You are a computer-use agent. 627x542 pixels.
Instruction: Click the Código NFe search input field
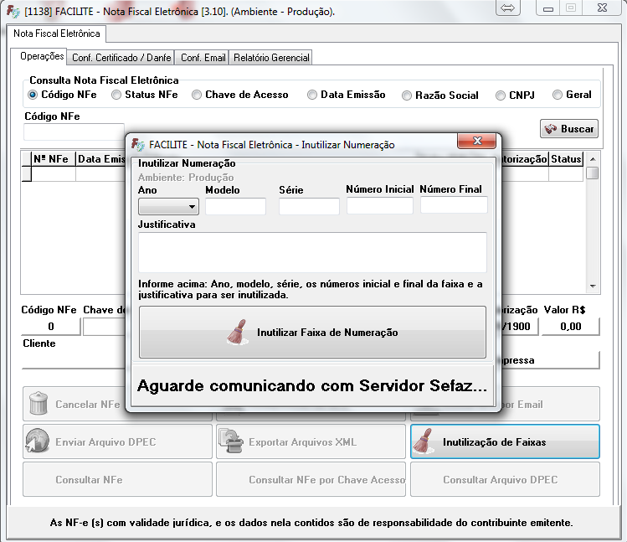coord(74,132)
